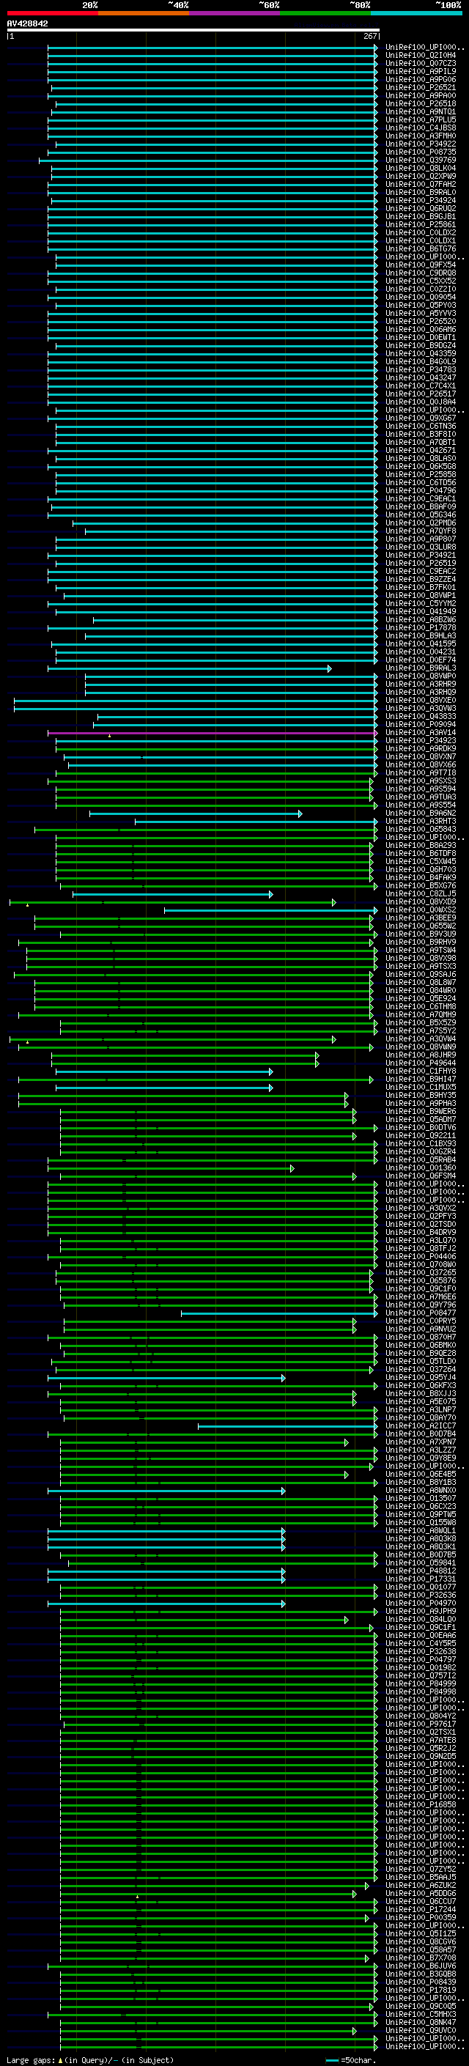Select hit UniRef100_P34922

(421, 144)
